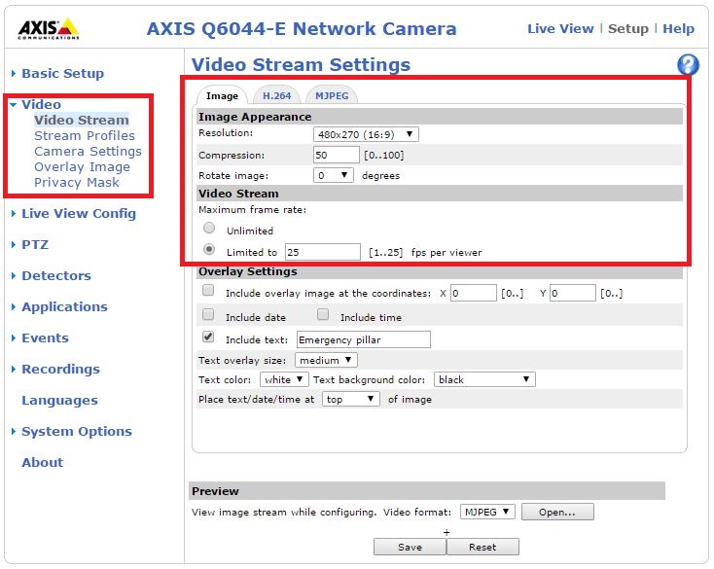Image resolution: width=714 pixels, height=569 pixels.
Task: Uncheck the Include text checkbox
Action: click(x=208, y=338)
